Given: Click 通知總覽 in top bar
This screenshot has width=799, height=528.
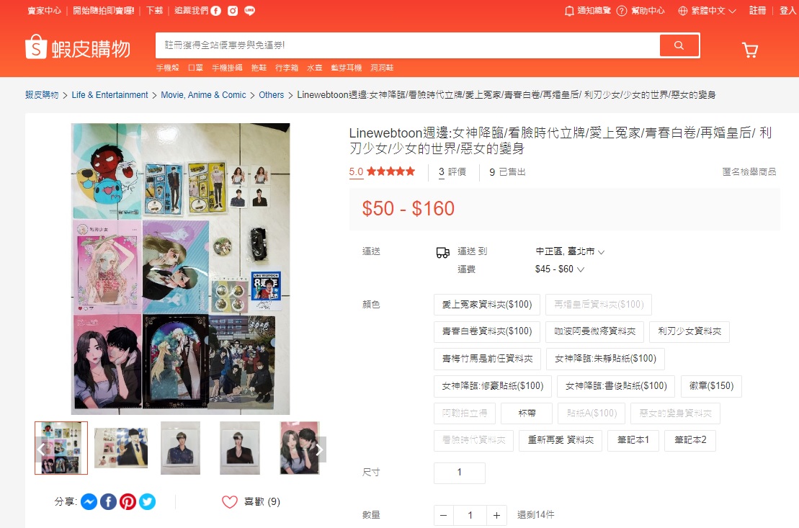Looking at the screenshot, I should [594, 11].
